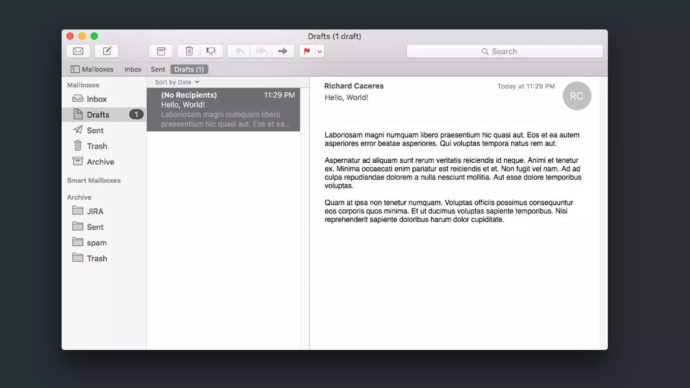690x388 pixels.
Task: Click the Get Mail envelope icon
Action: (78, 51)
